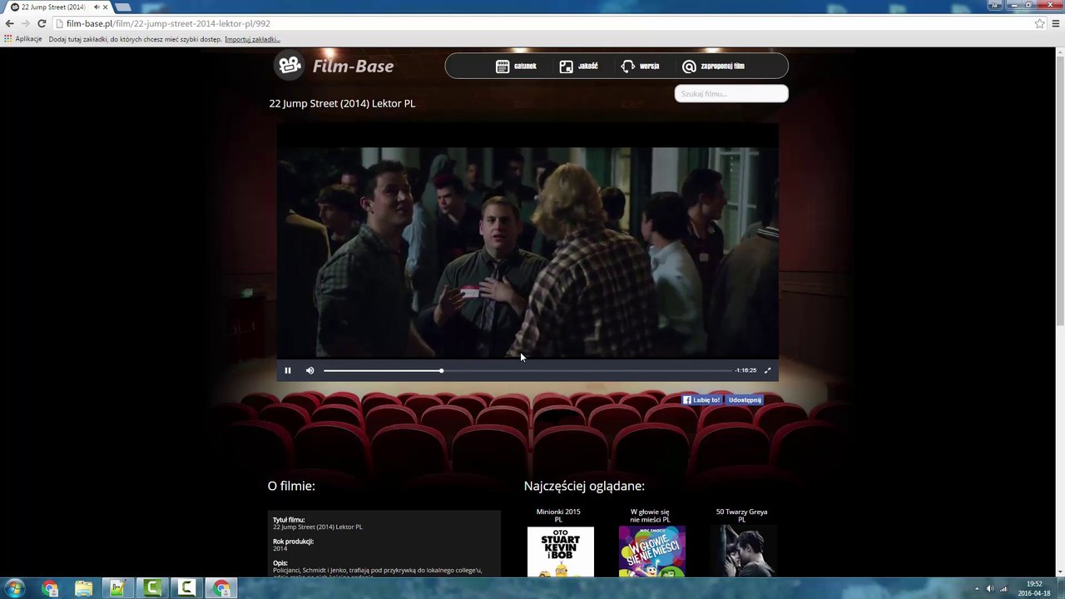Open the taskbar clock showing 19:52
This screenshot has width=1065, height=599.
click(1034, 589)
